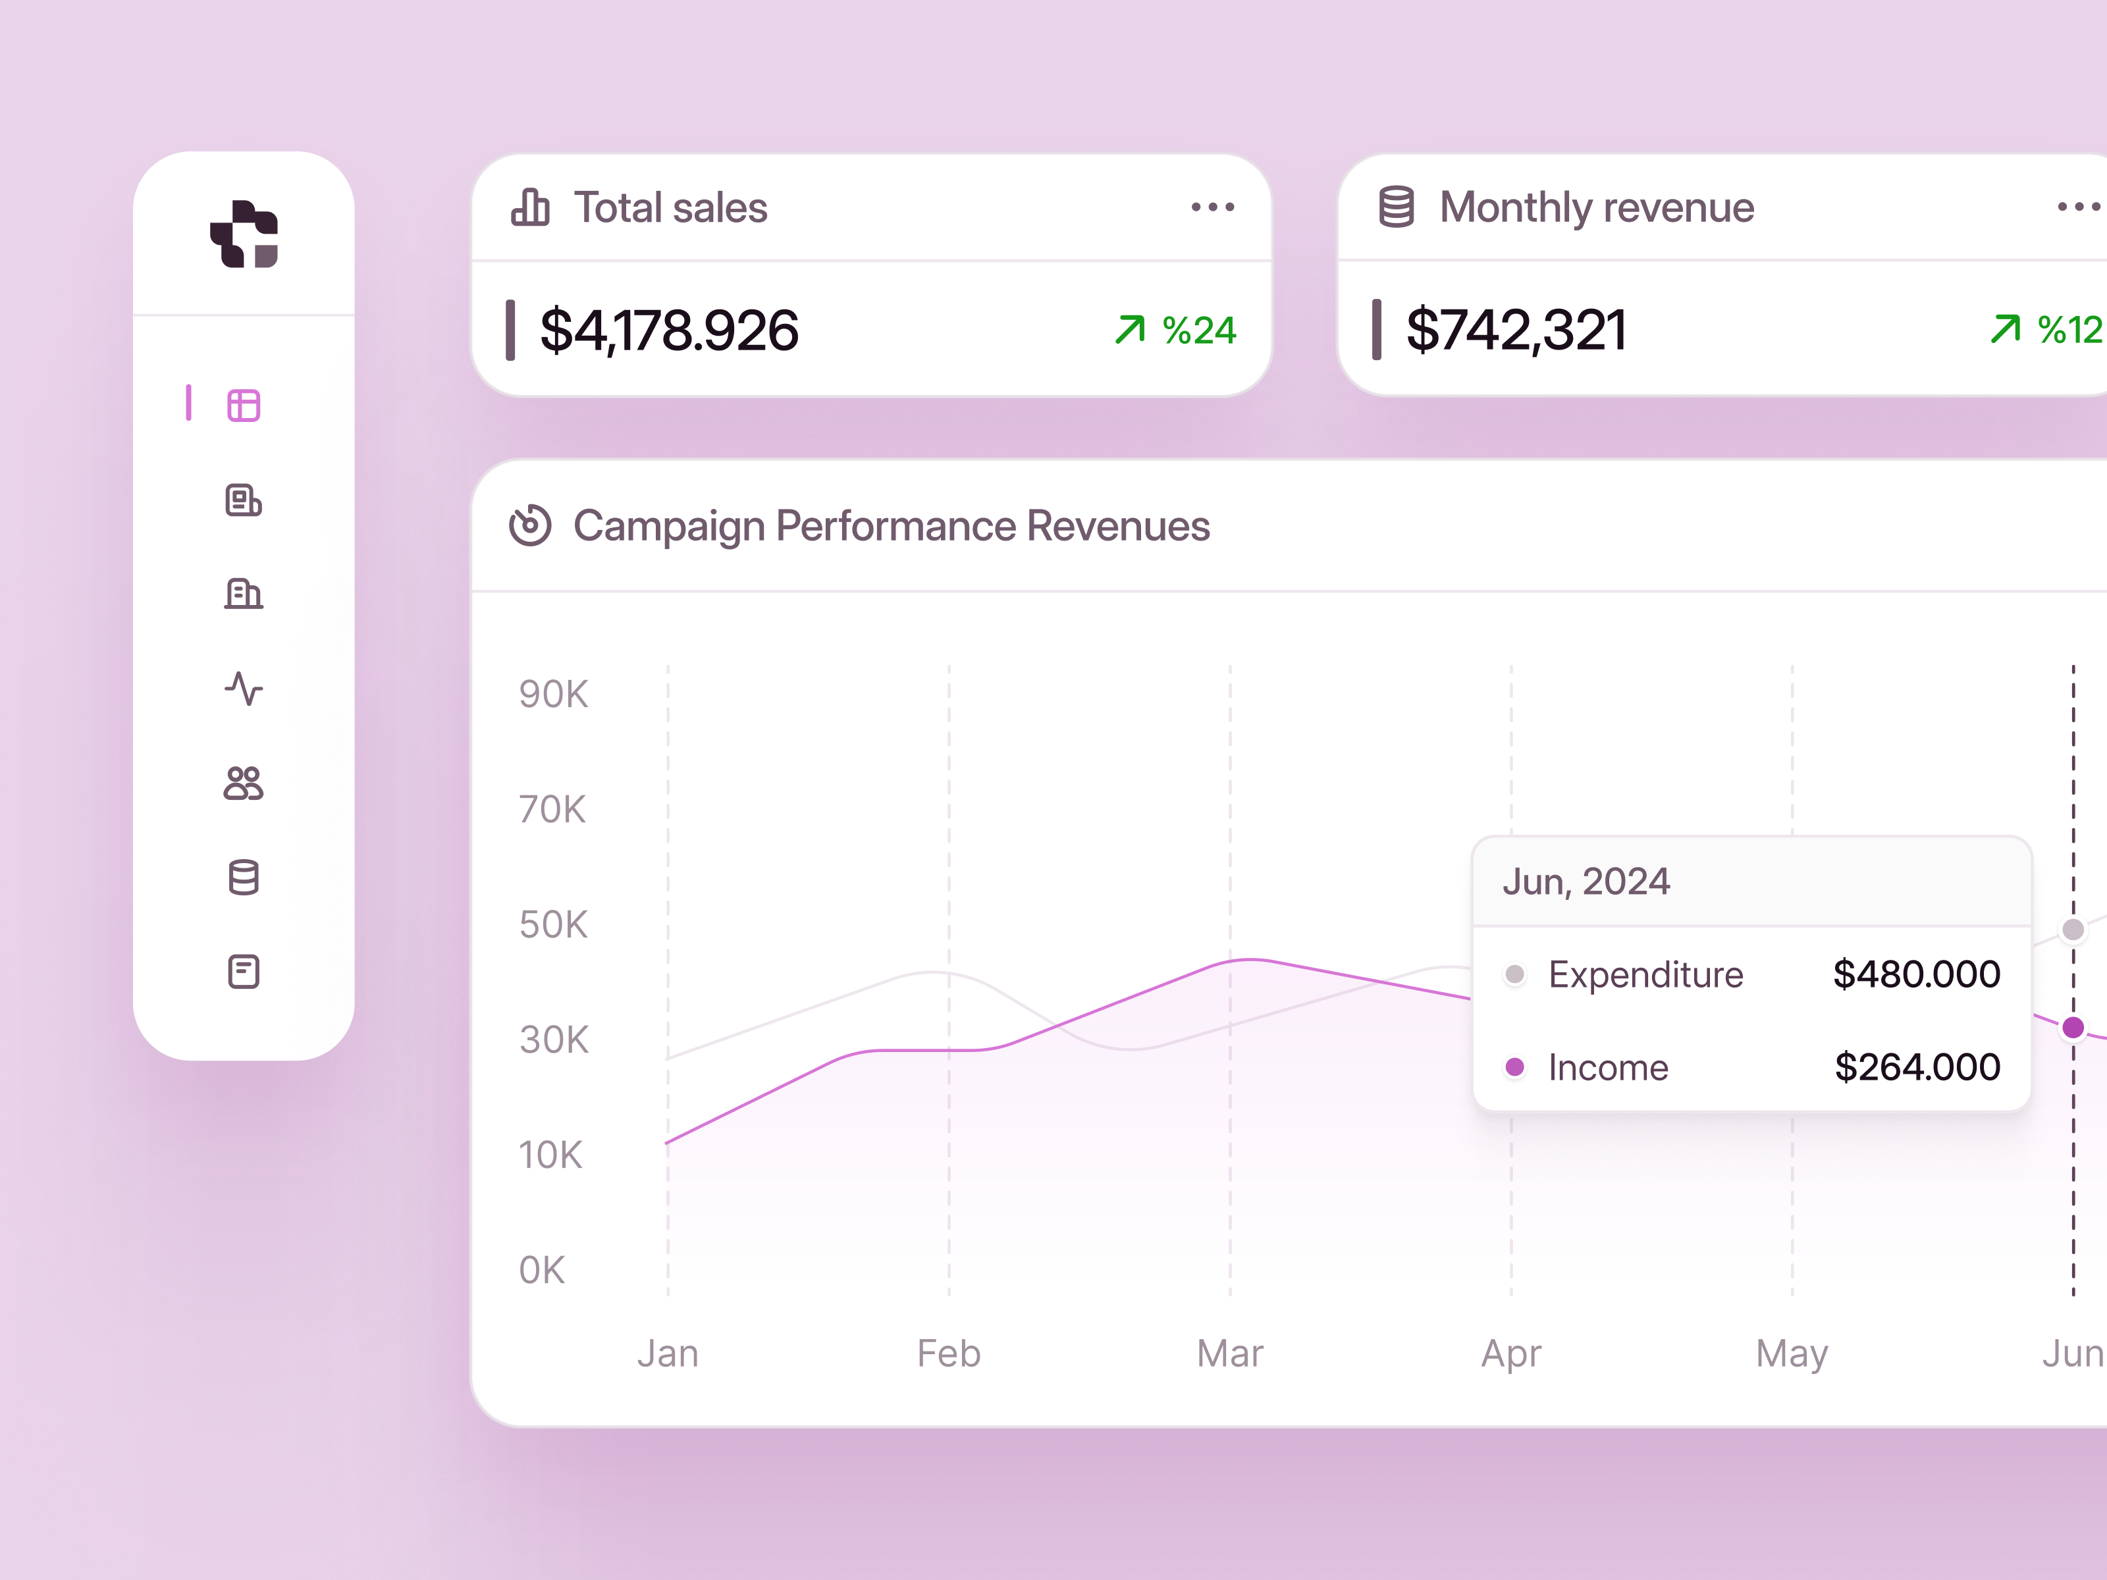
Task: Click the Campaign Performance Revenues radar icon
Action: (x=531, y=526)
